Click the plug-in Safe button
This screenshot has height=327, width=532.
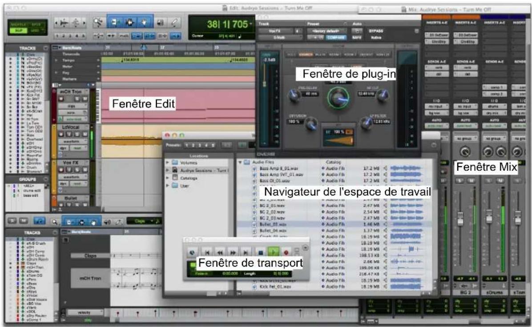357,38
